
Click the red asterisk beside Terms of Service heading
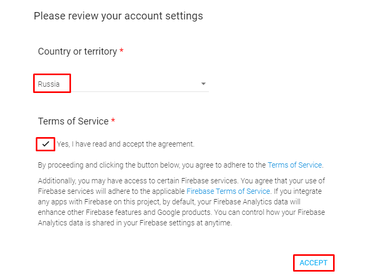[x=113, y=120]
